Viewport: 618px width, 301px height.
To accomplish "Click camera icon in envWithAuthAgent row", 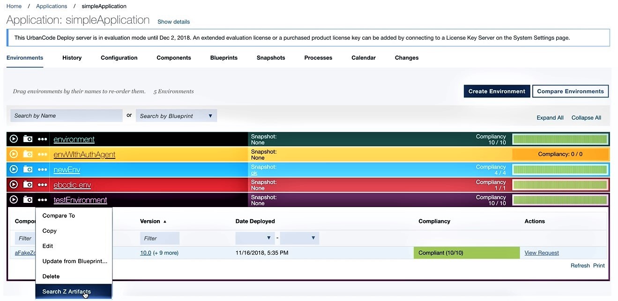I will pyautogui.click(x=28, y=154).
